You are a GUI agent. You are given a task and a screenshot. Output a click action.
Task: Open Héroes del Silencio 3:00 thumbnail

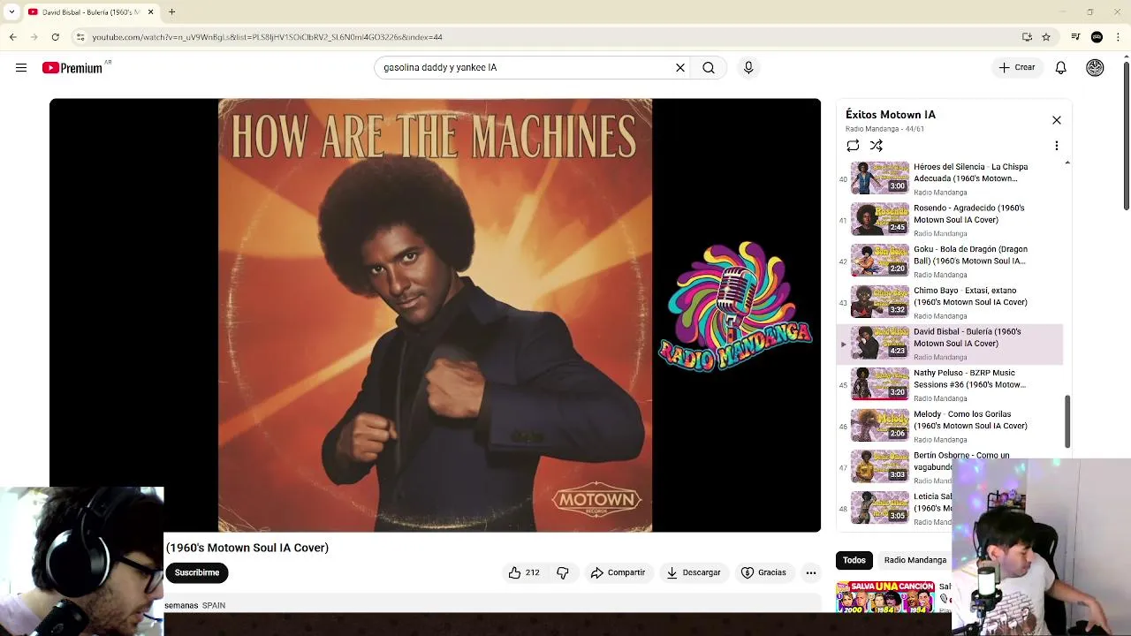pos(879,178)
